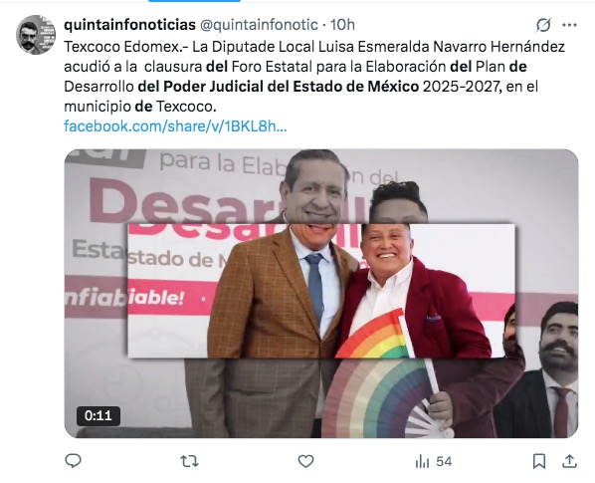Open the three-dot more options menu

coord(569,25)
